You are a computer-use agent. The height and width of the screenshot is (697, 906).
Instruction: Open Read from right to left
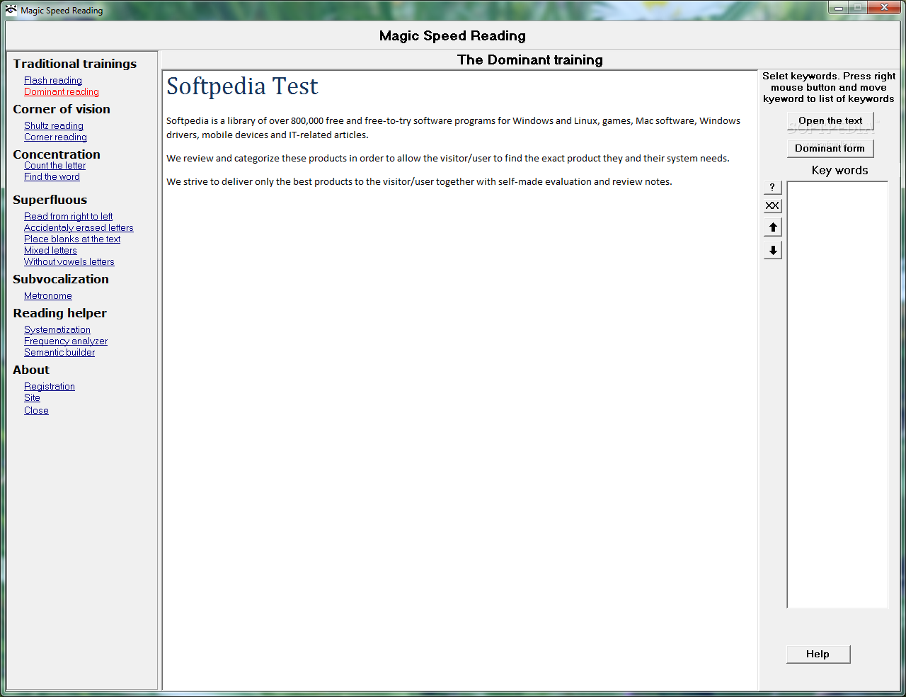pos(68,217)
